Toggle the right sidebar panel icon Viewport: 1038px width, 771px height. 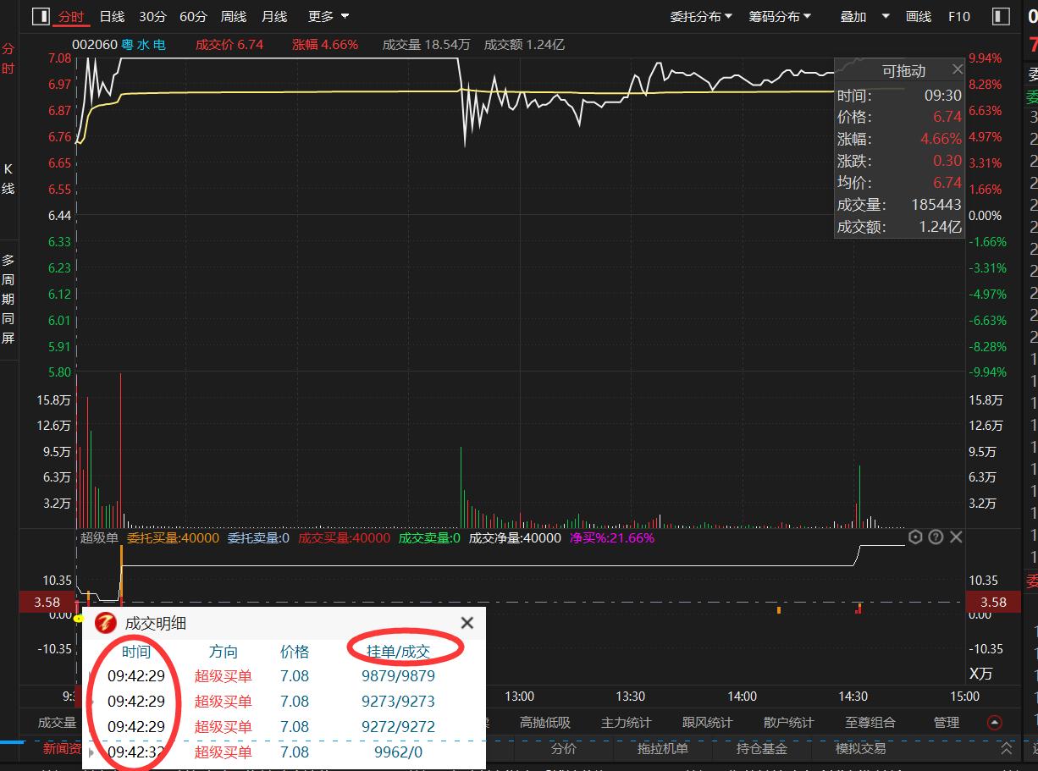pyautogui.click(x=1000, y=16)
